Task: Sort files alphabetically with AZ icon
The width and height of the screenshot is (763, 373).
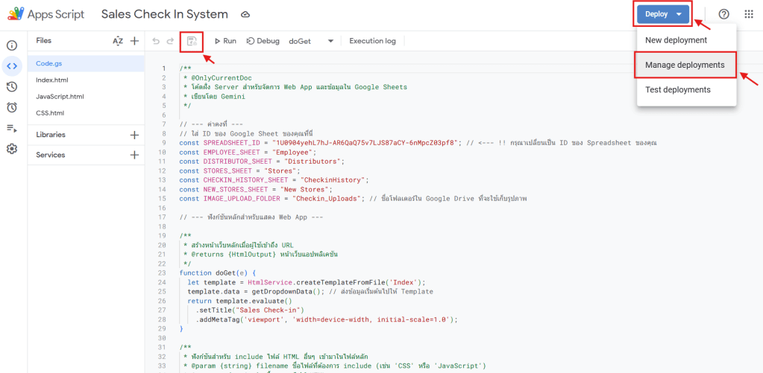Action: [117, 41]
